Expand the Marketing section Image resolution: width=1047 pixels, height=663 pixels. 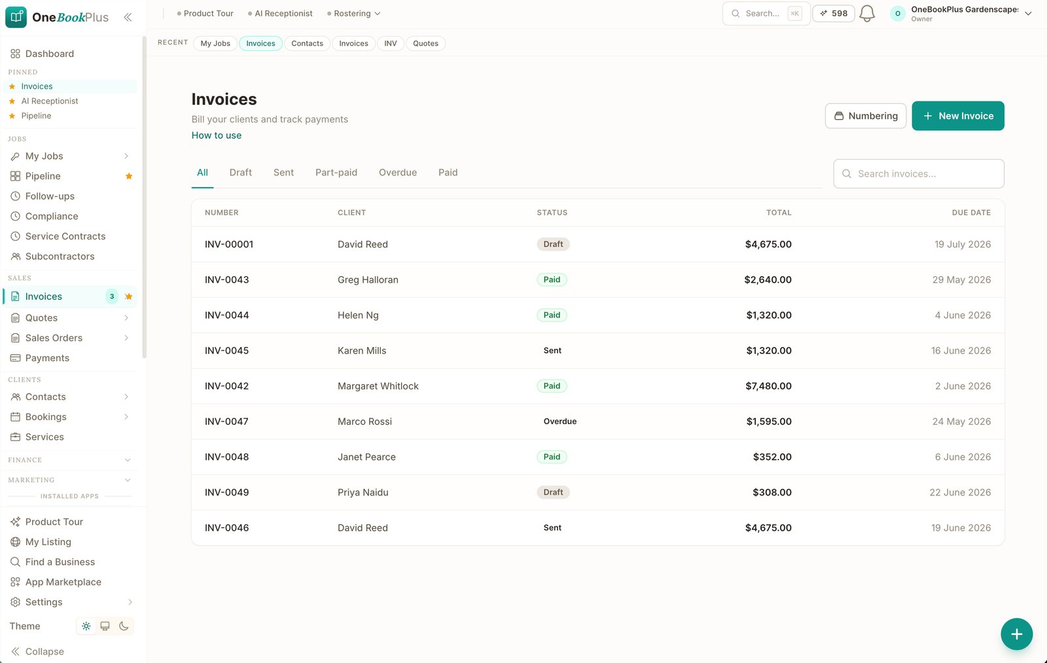(69, 480)
